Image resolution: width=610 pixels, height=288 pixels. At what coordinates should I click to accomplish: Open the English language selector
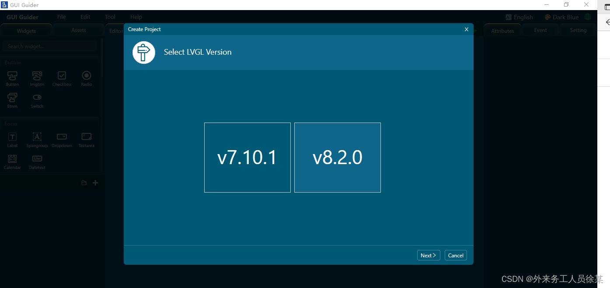519,17
